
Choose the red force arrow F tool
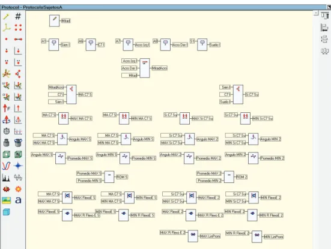tap(7, 108)
